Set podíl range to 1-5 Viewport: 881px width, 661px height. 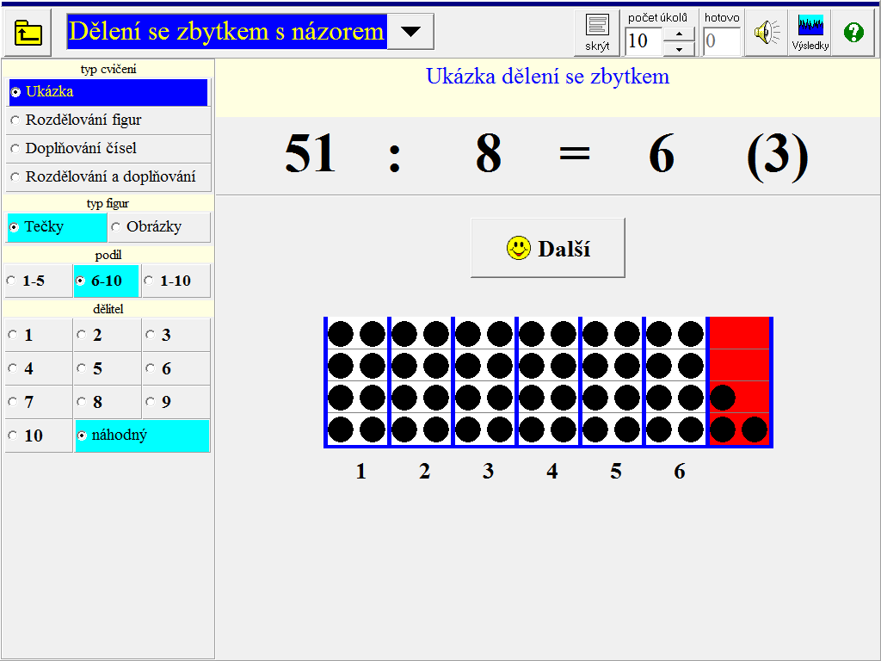[39, 281]
